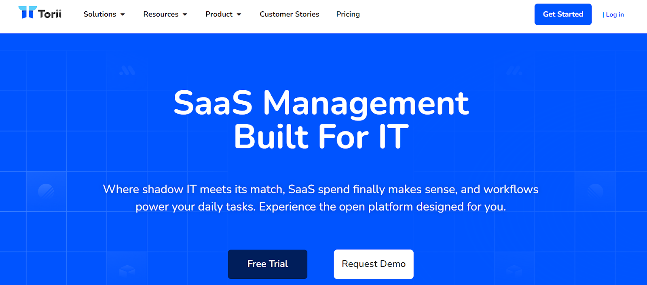647x285 pixels.
Task: Expand the Solutions dropdown chevron
Action: 123,14
